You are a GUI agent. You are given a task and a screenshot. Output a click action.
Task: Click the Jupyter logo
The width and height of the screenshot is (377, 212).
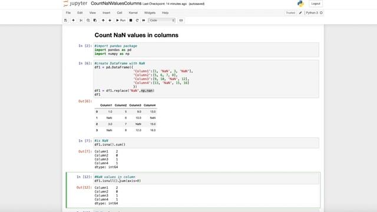[75, 4]
